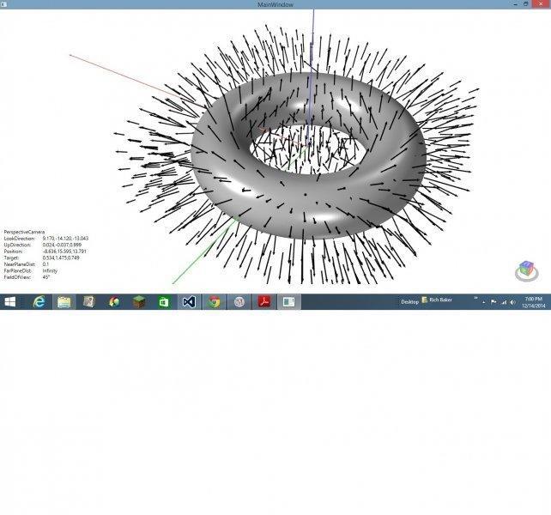Click the Infinity value
The image size is (551, 515).
click(x=50, y=270)
